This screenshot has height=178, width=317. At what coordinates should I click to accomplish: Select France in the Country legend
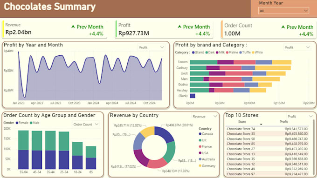point(205,146)
